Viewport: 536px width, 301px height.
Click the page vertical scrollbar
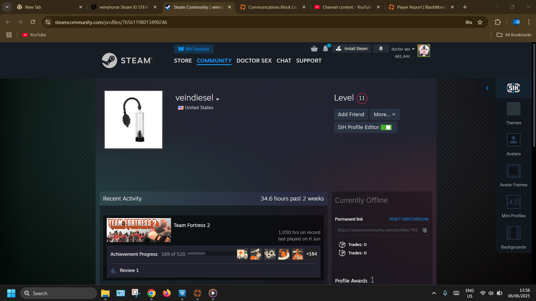pyautogui.click(x=534, y=95)
